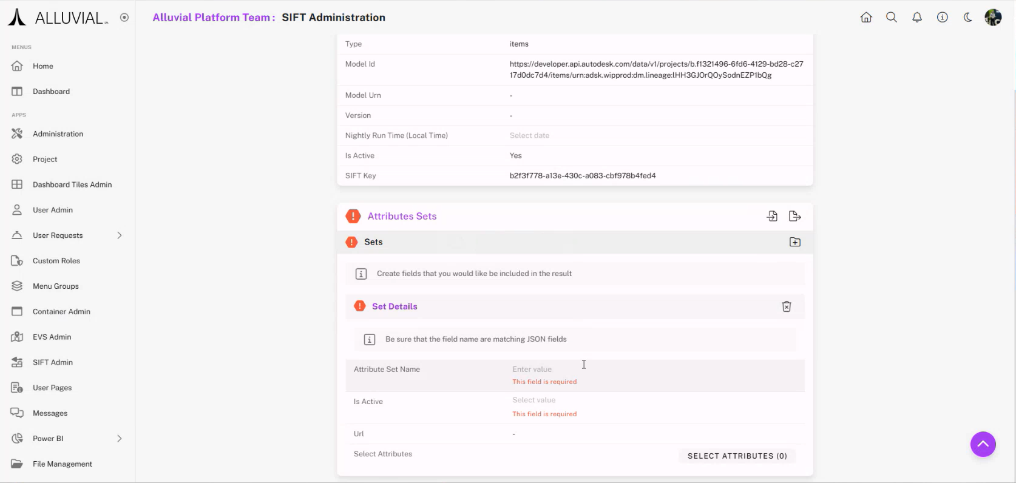Expand the Power BI submenu
Viewport: 1016px width, 483px height.
[x=120, y=439]
